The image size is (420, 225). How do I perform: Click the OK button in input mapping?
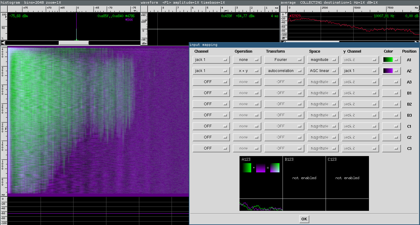[x=304, y=219]
